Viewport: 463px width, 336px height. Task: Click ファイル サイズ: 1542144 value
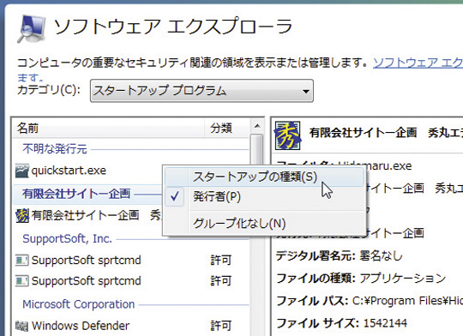[385, 323]
